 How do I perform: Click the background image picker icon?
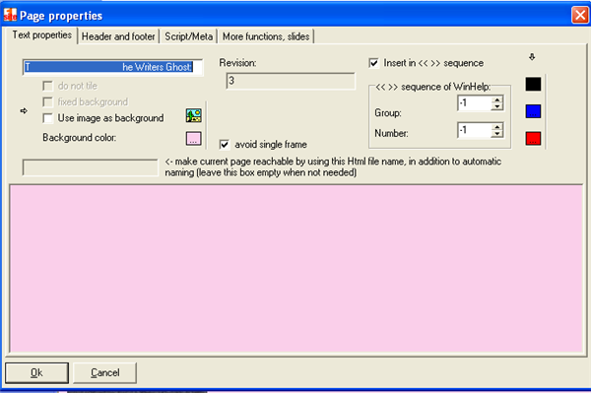coord(193,115)
